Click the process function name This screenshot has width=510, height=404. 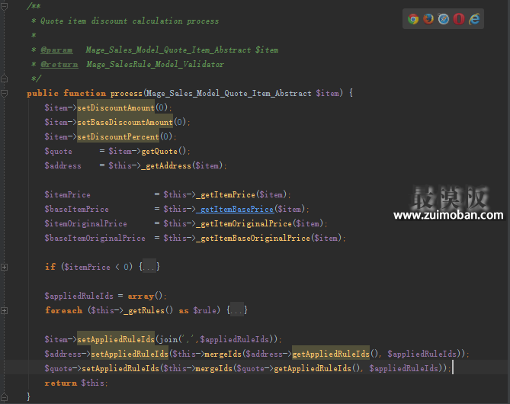pyautogui.click(x=127, y=94)
